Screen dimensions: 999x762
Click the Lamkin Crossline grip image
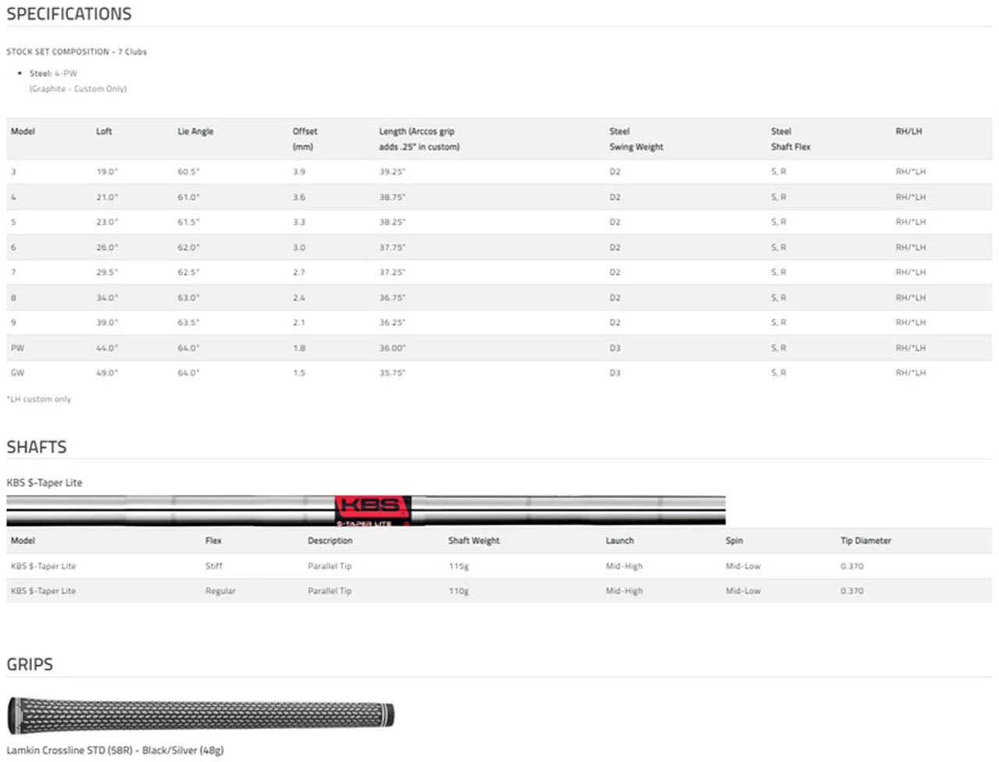pyautogui.click(x=201, y=715)
